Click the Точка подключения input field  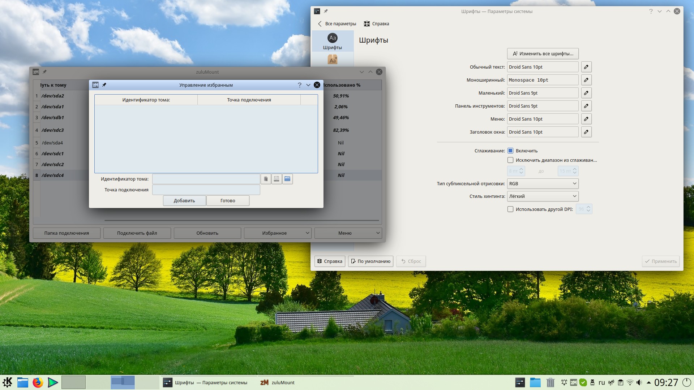click(206, 190)
